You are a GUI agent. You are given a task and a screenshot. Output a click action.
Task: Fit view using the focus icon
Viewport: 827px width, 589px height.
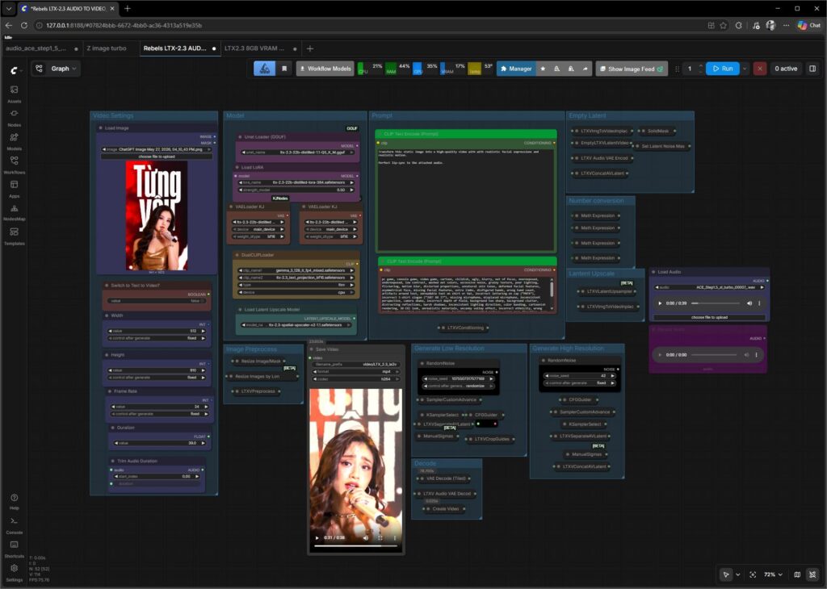pos(753,574)
